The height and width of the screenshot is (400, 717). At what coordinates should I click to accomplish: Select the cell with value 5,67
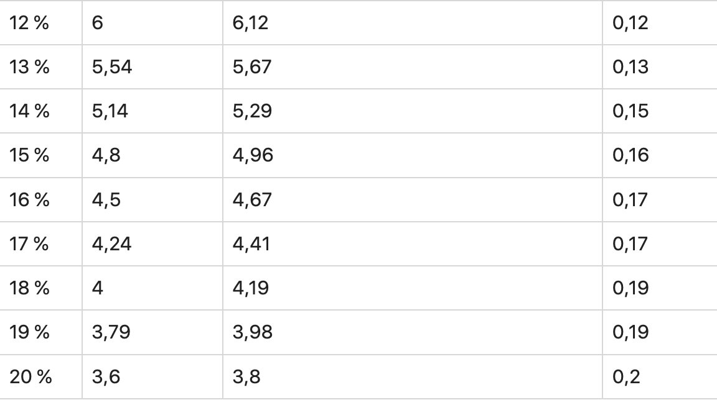coord(251,67)
